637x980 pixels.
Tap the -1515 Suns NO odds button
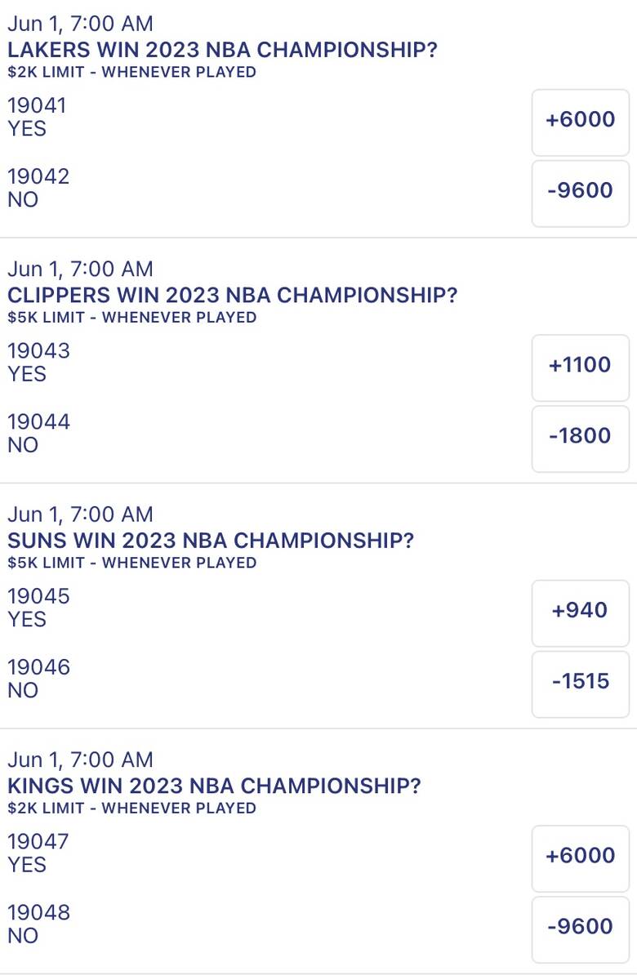(x=581, y=682)
